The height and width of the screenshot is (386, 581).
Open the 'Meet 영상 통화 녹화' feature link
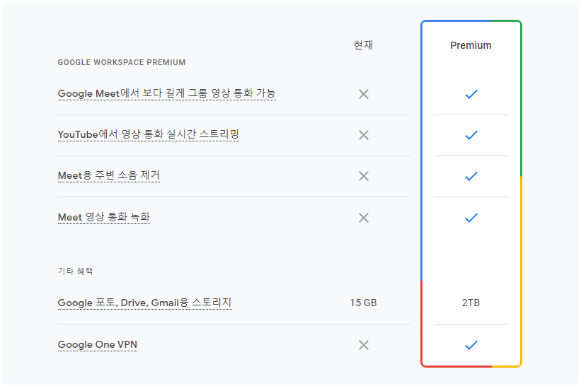tap(104, 217)
